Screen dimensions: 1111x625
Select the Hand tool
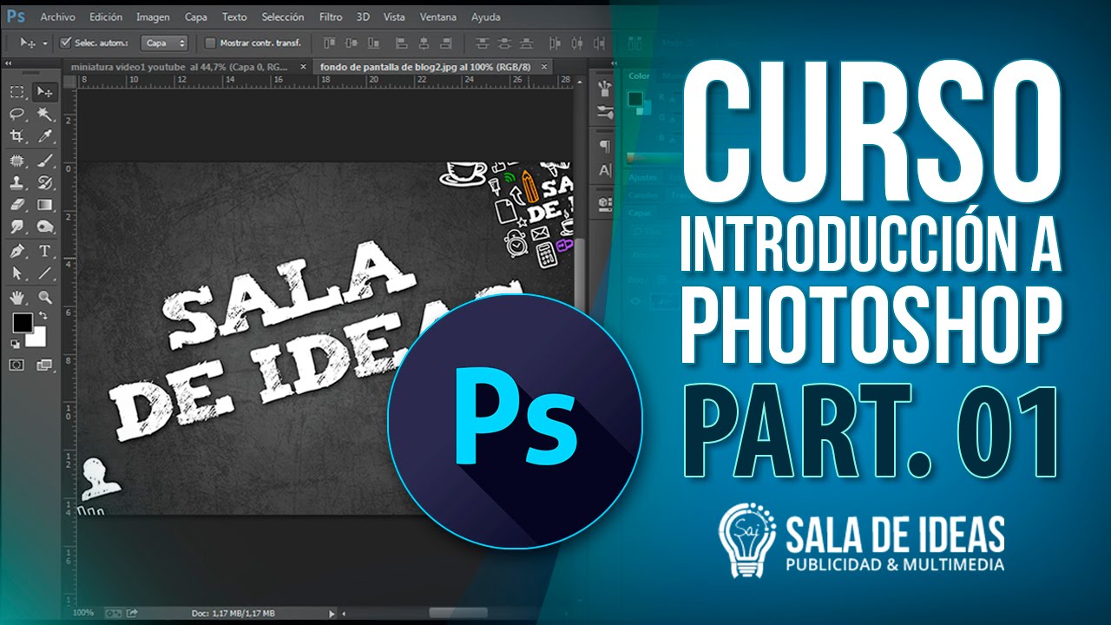16,297
